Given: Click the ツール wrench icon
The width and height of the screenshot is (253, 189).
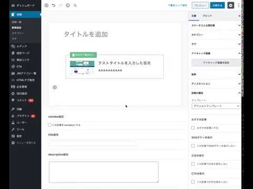Looking at the screenshot, I should [x=13, y=129].
